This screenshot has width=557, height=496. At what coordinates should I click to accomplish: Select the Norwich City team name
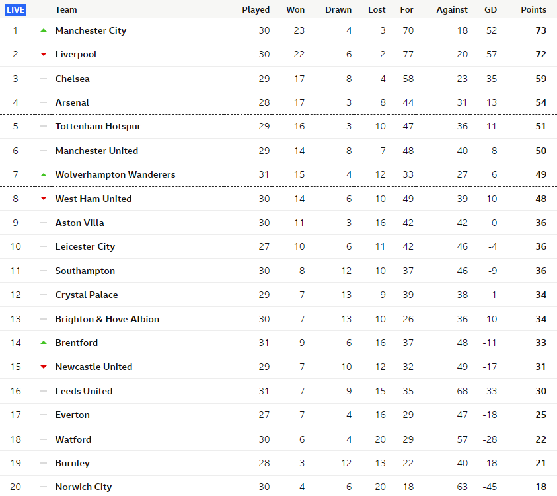click(x=83, y=487)
